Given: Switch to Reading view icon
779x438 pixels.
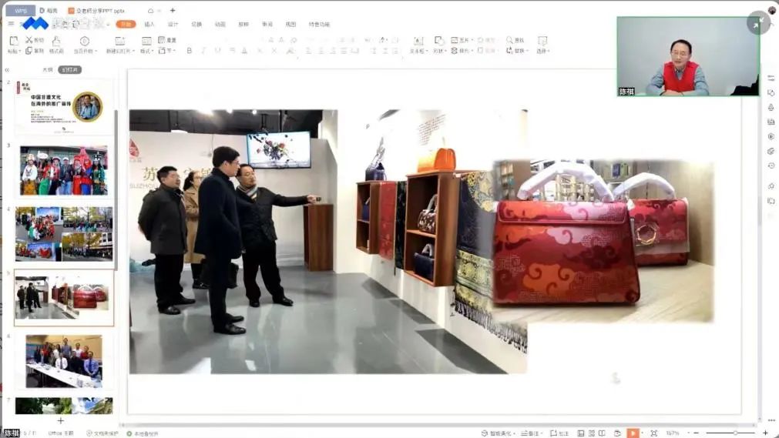Looking at the screenshot, I should tap(602, 433).
